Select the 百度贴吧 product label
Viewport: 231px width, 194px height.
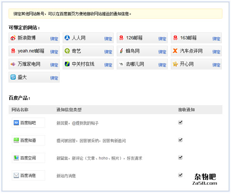(28, 123)
